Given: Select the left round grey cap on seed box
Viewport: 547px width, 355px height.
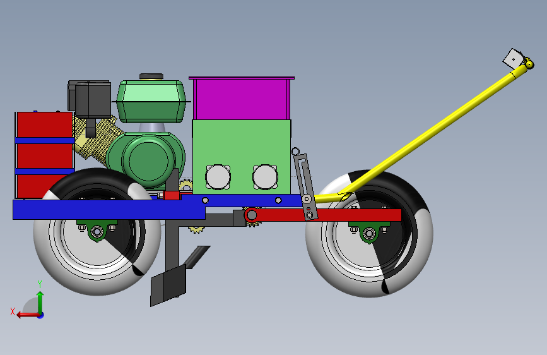Looking at the screenshot, I should [x=218, y=177].
